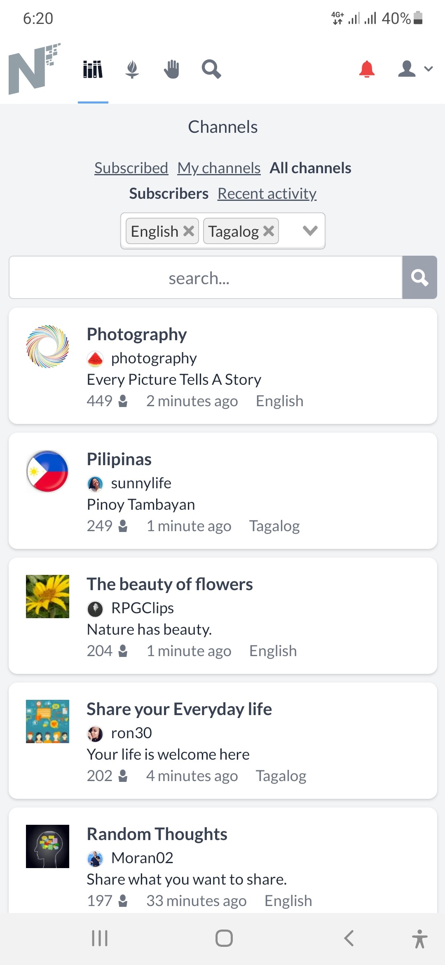Screen dimensions: 445x965
Task: Open the Pilipinas channel flag thumbnail
Action: click(x=47, y=471)
